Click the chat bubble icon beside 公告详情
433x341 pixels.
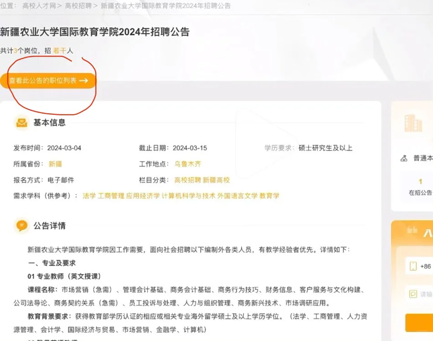click(21, 226)
